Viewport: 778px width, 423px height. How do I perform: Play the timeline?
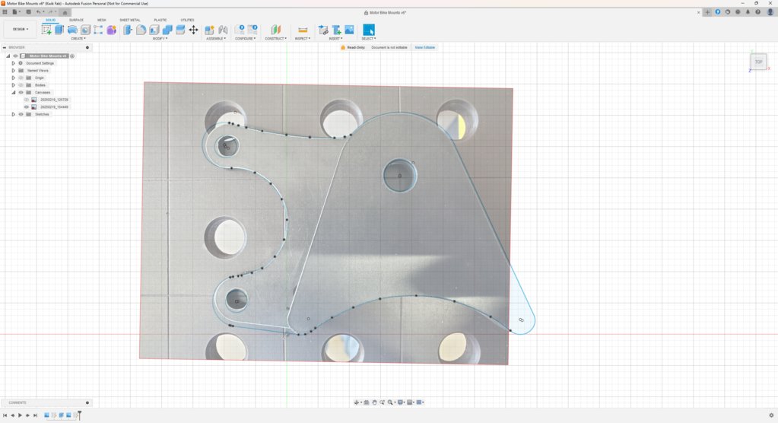pyautogui.click(x=20, y=415)
